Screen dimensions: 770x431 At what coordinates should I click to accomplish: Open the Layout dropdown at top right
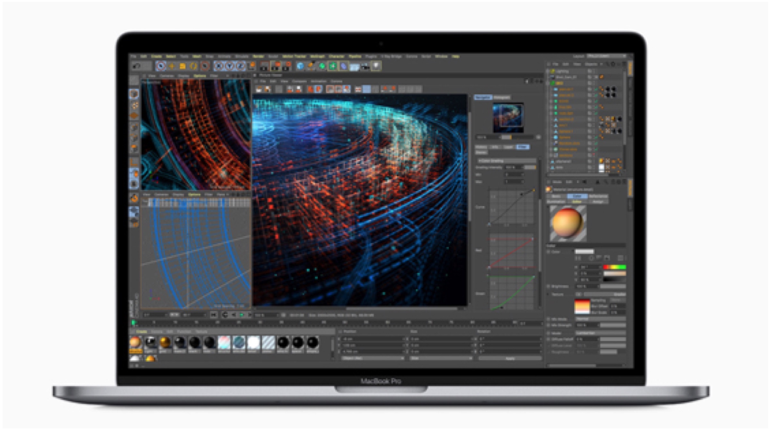tap(606, 56)
